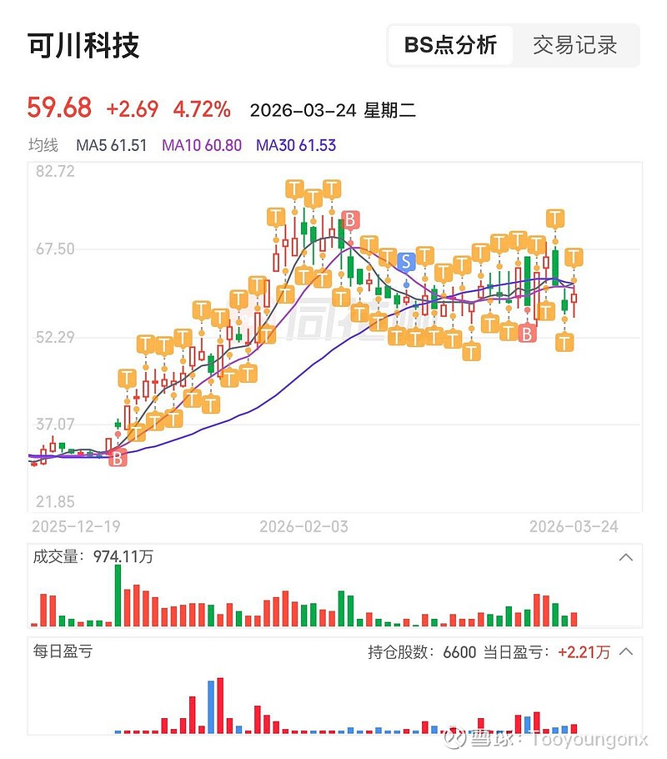Click the B buy marker at the bottom left

point(117,458)
